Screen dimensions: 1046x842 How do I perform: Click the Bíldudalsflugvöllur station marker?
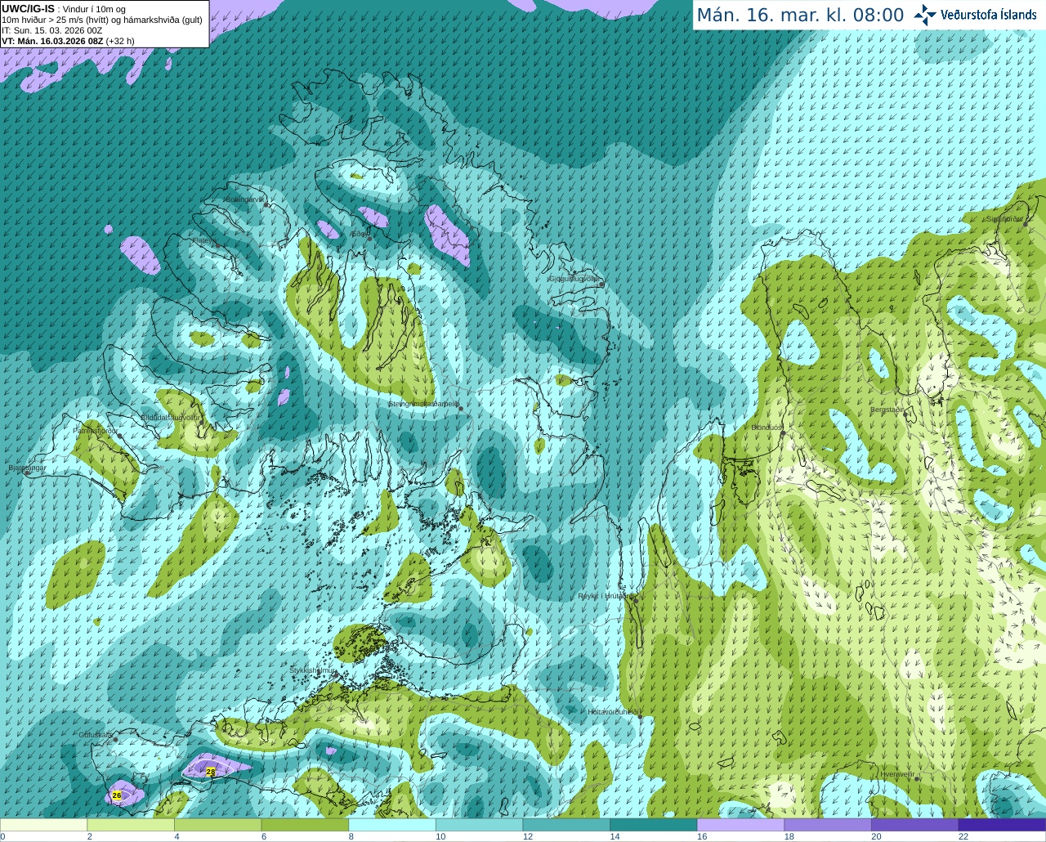click(202, 422)
